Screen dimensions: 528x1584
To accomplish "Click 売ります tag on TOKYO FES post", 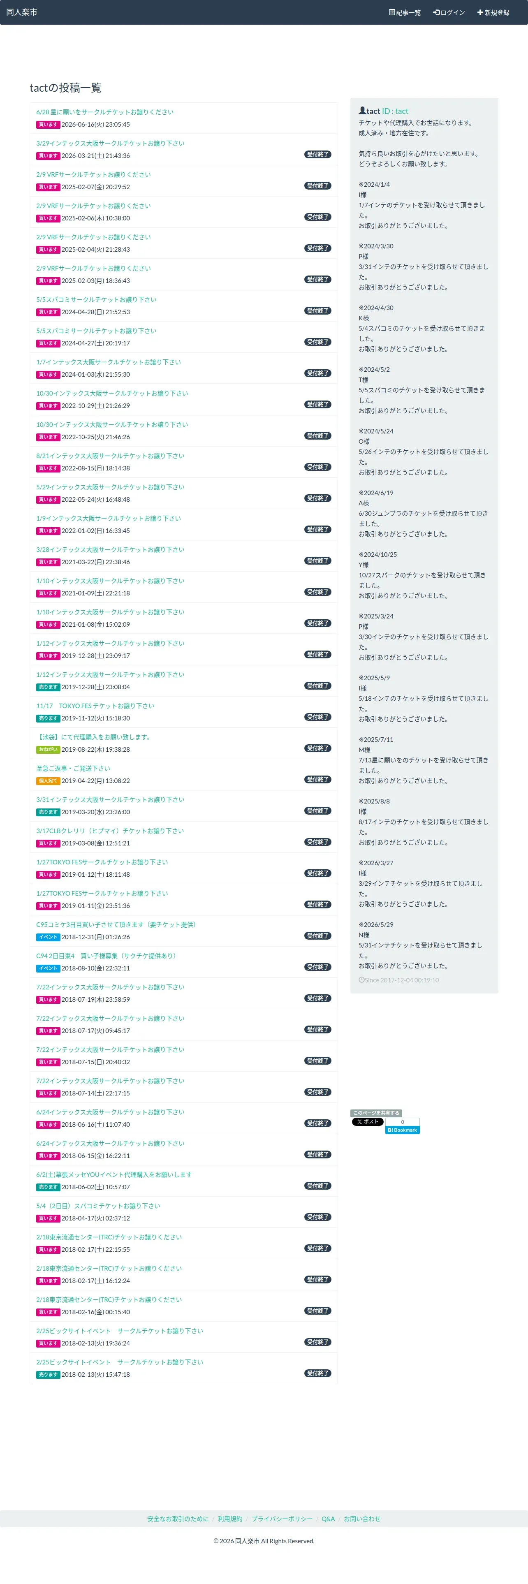I will [x=48, y=718].
